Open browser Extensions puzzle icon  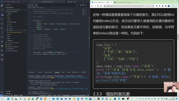(x=162, y=6)
